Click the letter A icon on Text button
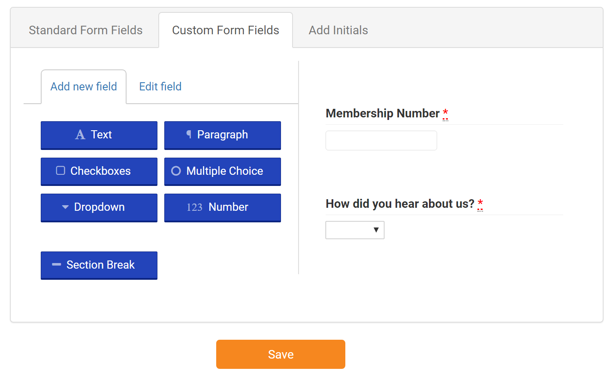This screenshot has width=610, height=383. tap(80, 135)
